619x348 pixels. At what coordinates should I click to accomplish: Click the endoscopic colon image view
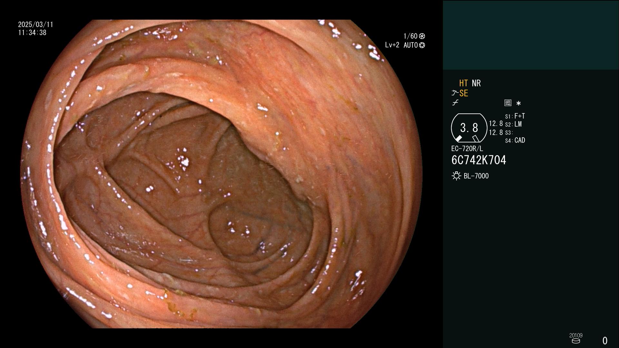point(221,174)
